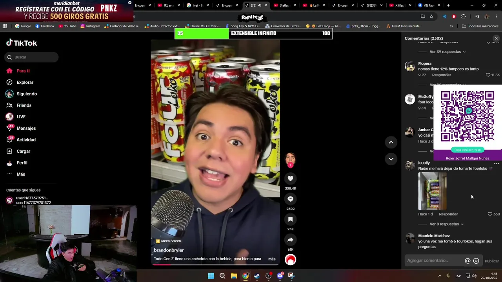502x282 pixels.
Task: Open Discord from the taskbar
Action: (x=280, y=276)
